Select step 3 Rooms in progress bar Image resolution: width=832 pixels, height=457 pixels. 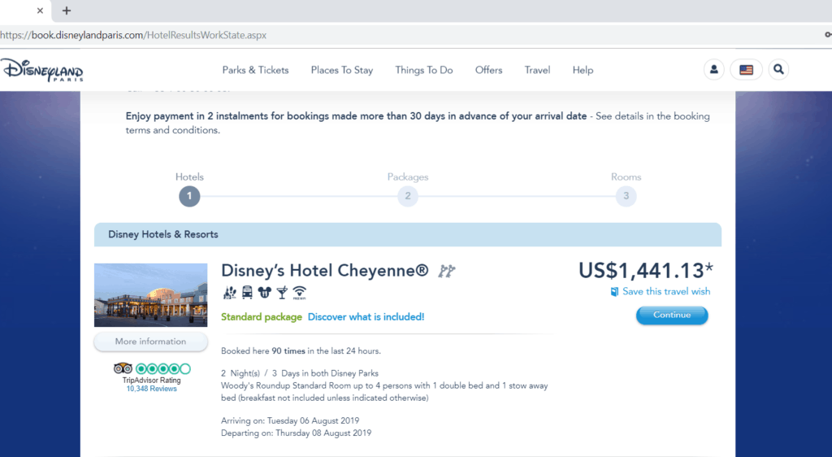[x=626, y=196]
